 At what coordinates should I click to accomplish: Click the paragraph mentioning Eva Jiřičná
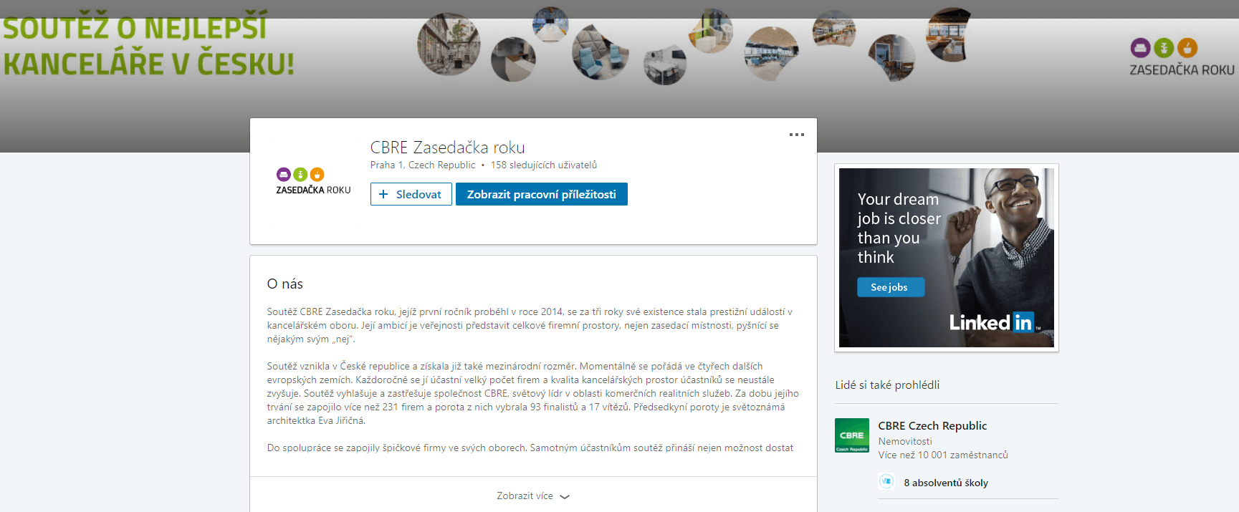coord(532,393)
